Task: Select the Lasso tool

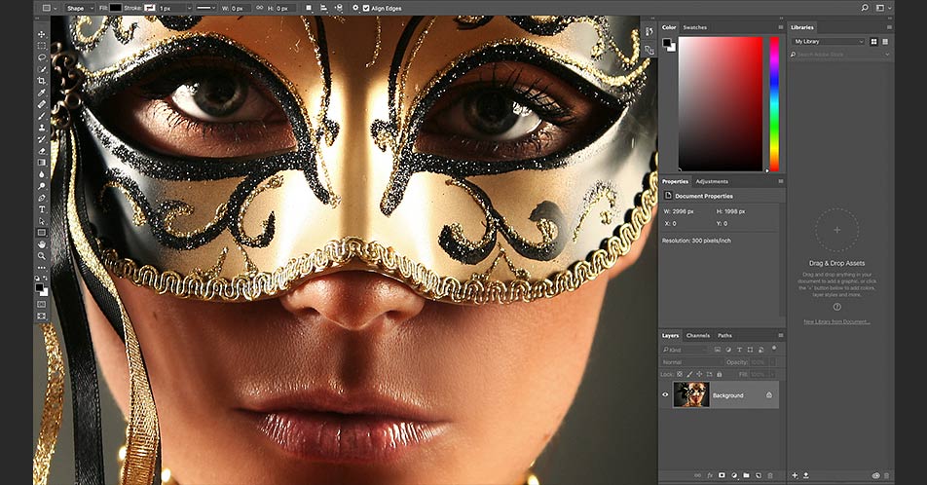Action: tap(41, 57)
